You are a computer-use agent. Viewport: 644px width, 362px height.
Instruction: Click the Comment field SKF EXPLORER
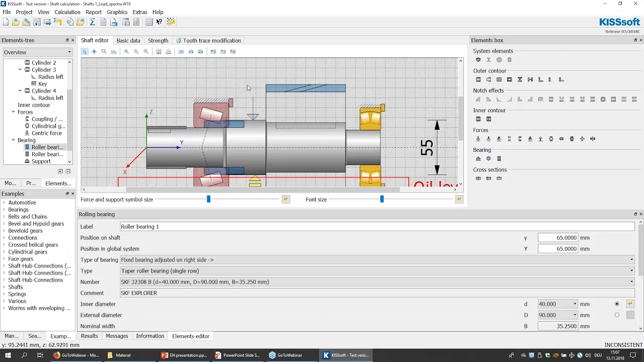[377, 293]
